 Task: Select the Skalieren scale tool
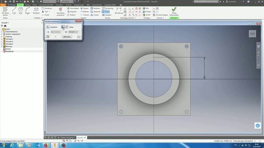(x=95, y=8)
